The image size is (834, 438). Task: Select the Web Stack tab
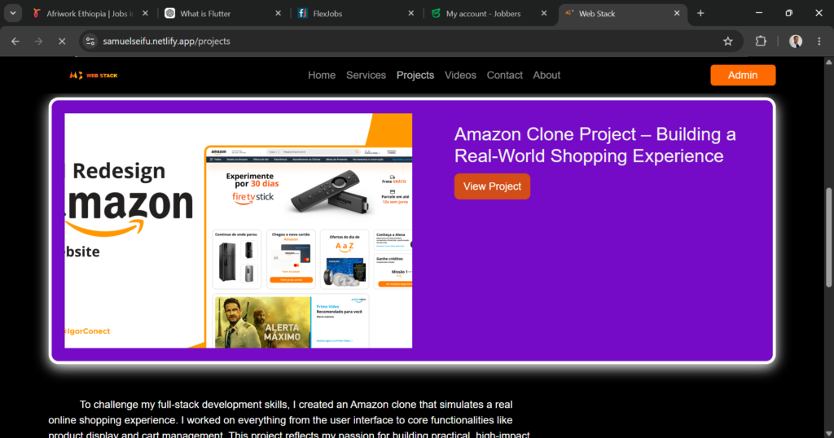pos(622,13)
